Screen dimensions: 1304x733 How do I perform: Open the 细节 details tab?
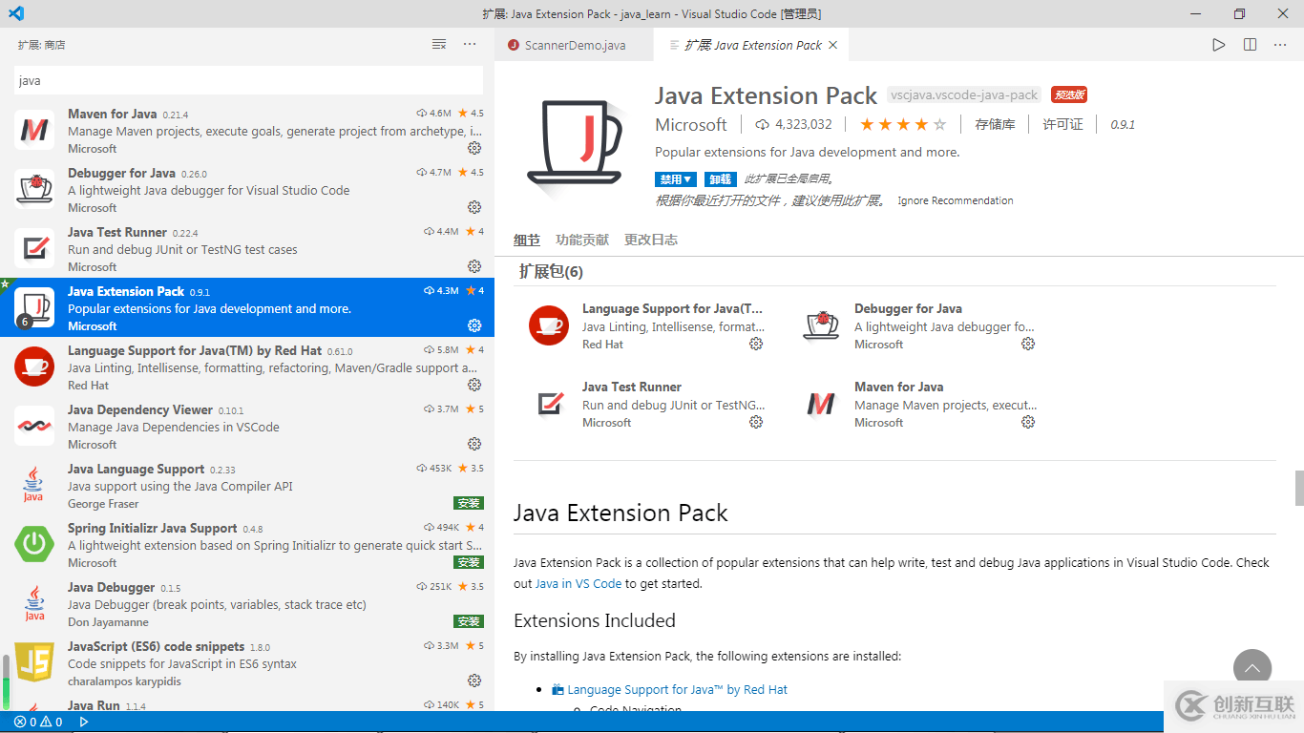527,240
